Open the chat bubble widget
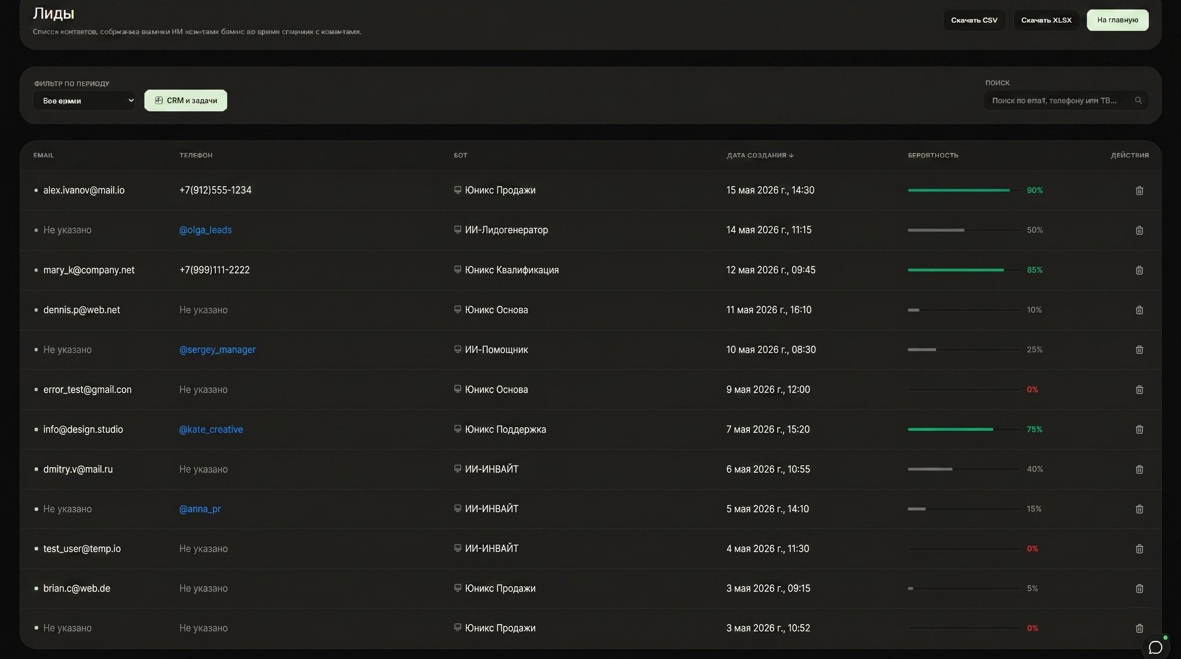The image size is (1181, 659). pyautogui.click(x=1155, y=647)
